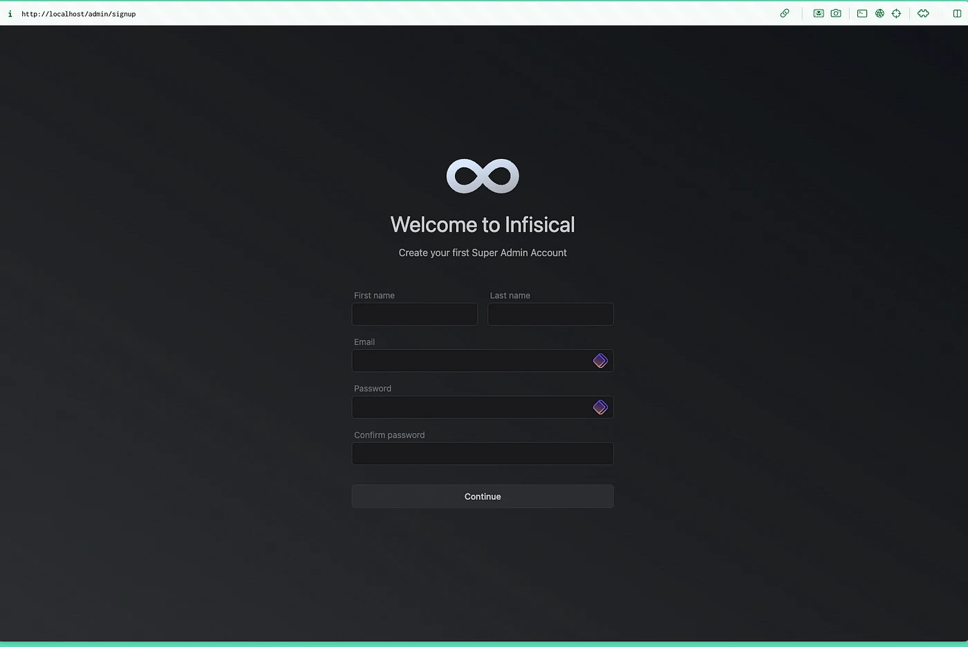968x647 pixels.
Task: Click the image download icon in toolbar
Action: [819, 13]
